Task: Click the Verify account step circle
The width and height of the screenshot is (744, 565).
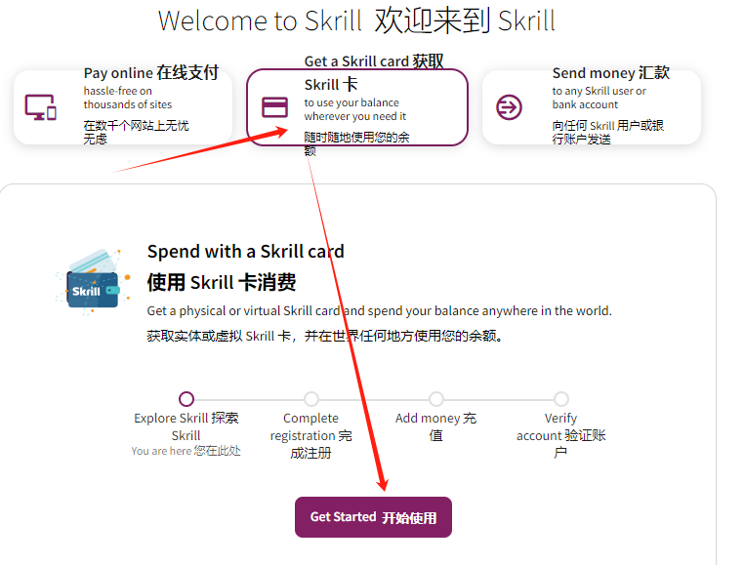Action: (560, 399)
